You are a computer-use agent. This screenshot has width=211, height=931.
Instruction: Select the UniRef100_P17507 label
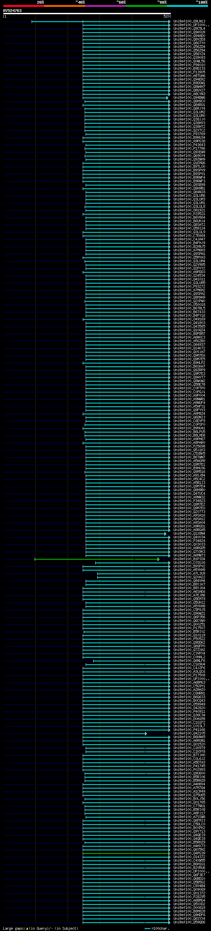pyautogui.click(x=189, y=628)
